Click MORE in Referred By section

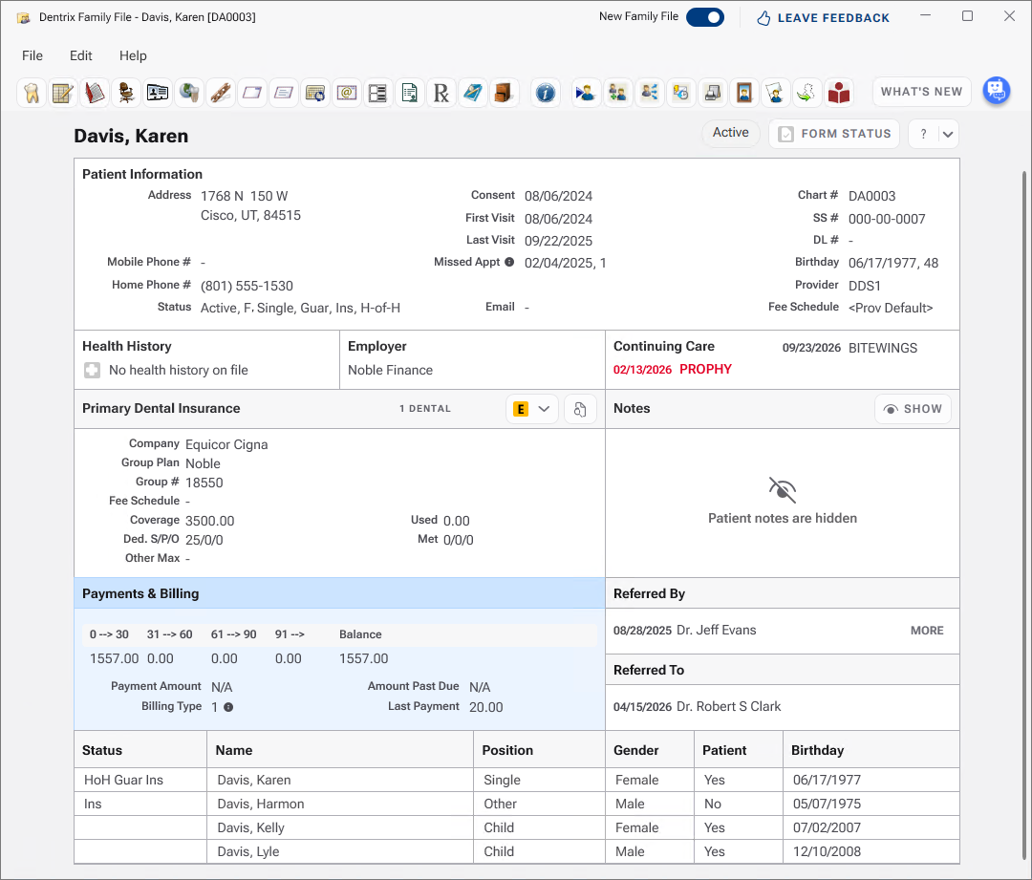pos(927,631)
